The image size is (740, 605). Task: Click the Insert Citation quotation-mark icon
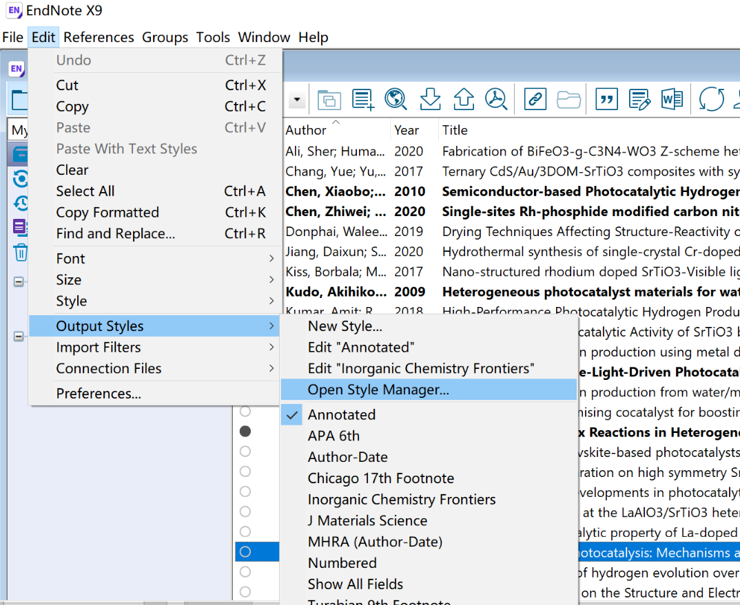coord(607,99)
